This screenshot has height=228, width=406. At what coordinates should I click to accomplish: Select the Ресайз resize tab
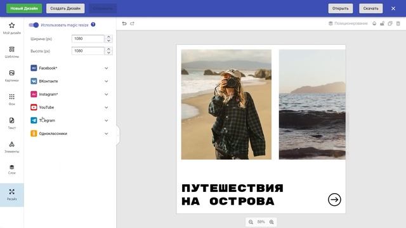[x=11, y=195]
